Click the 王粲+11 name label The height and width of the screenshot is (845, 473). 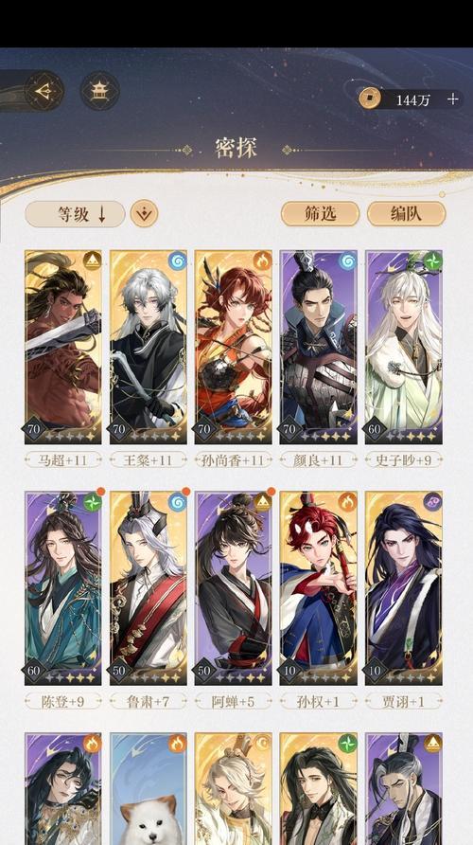coord(149,460)
